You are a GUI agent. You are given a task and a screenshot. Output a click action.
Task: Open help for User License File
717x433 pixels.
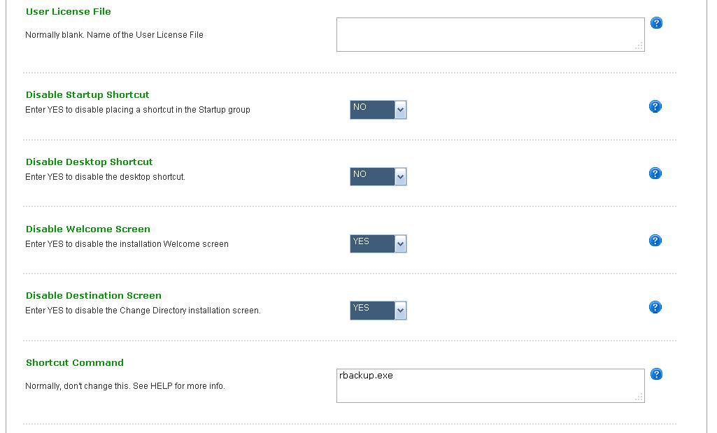tap(656, 23)
